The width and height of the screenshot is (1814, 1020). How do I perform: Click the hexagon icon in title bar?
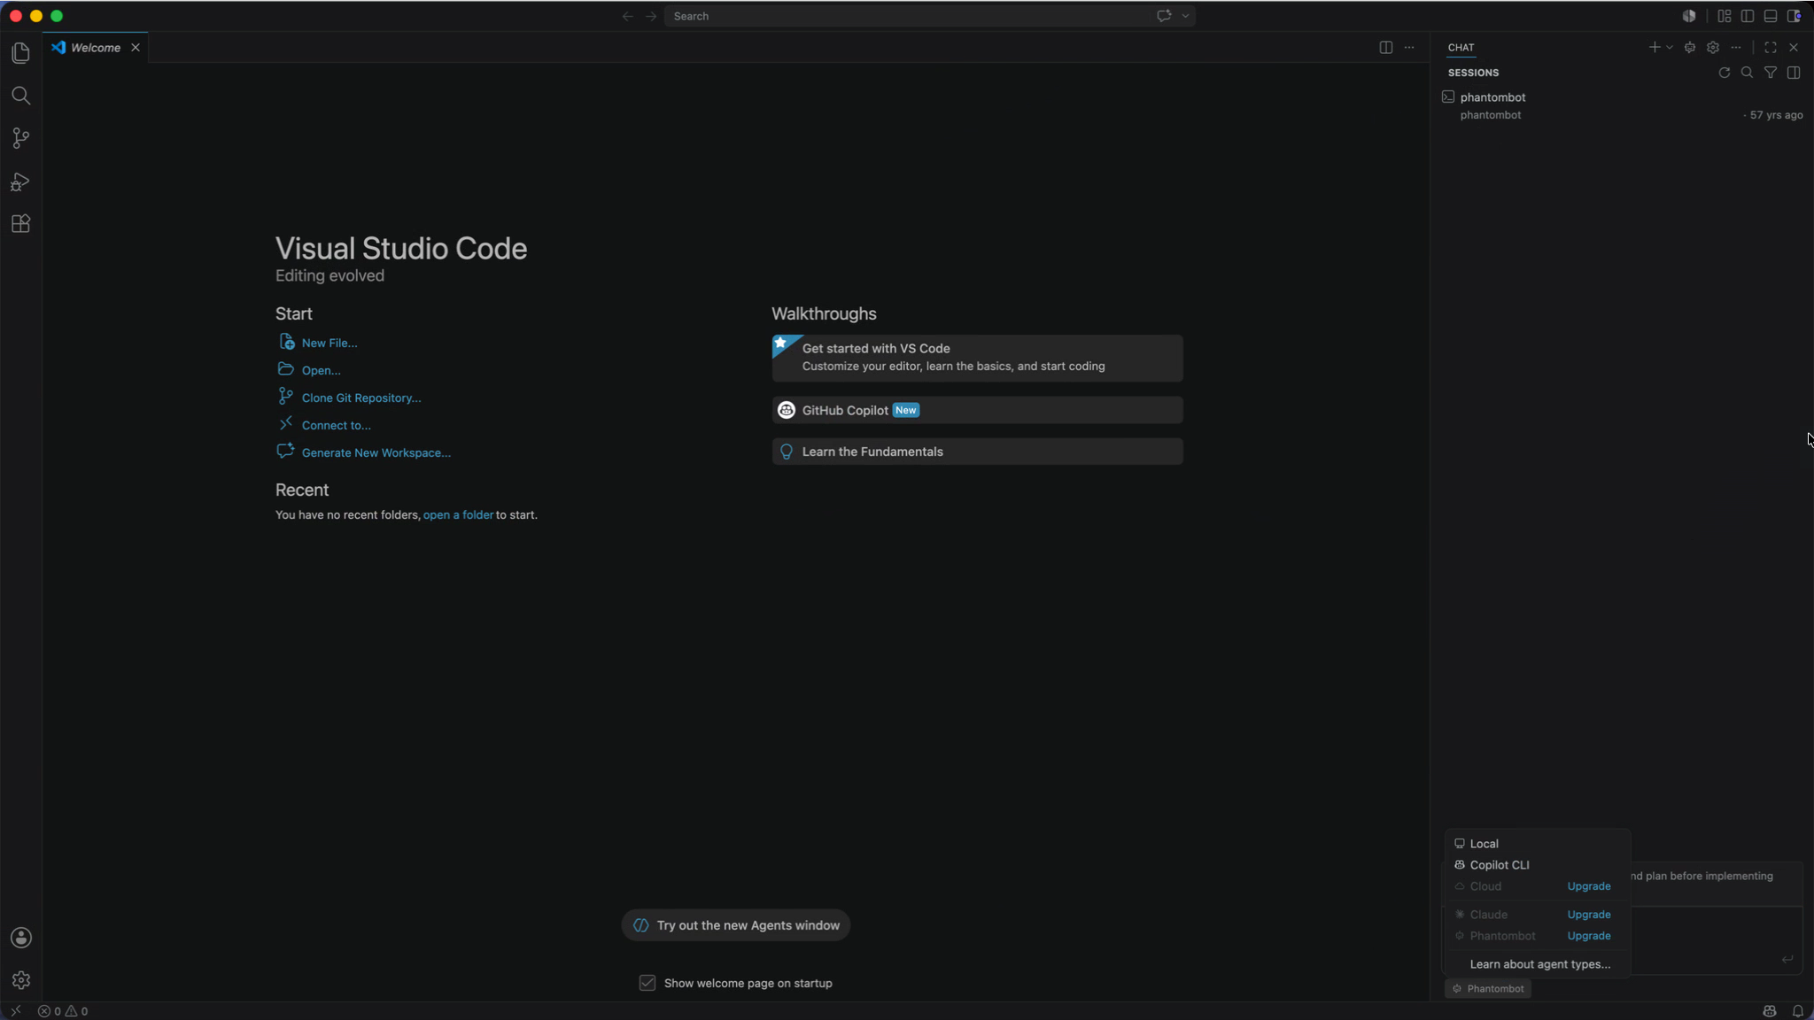[x=1689, y=16]
